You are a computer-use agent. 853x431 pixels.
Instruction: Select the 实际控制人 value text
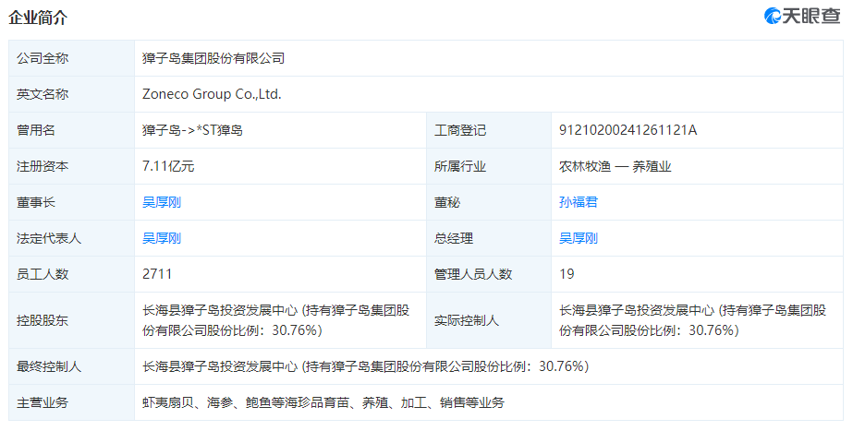[693, 320]
